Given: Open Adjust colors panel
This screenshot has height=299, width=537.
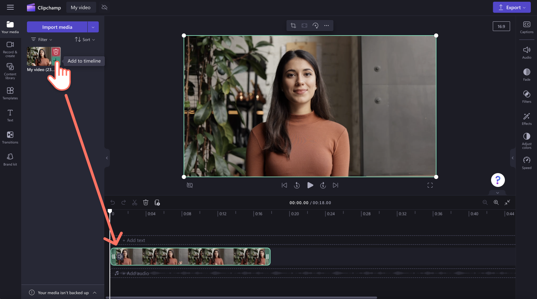Looking at the screenshot, I should click(526, 140).
